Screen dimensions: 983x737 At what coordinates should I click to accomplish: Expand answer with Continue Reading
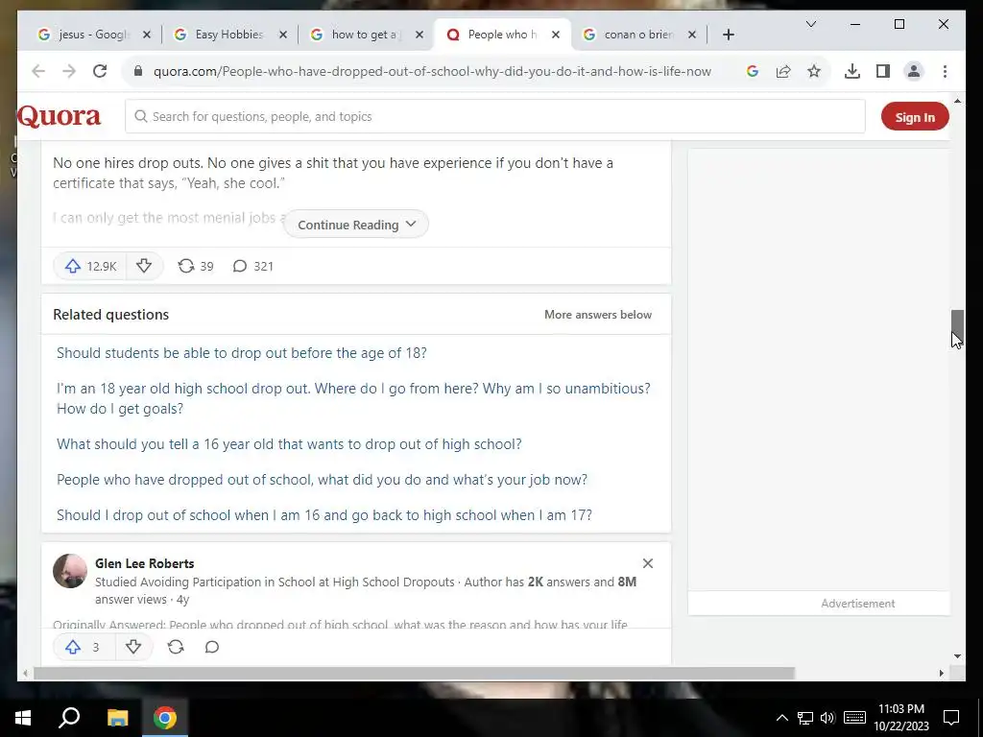[356, 225]
